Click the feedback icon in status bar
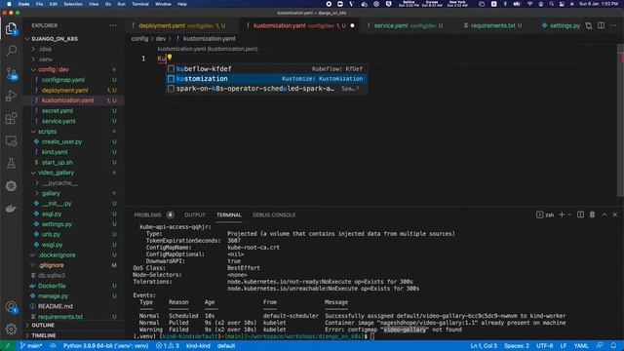 click(600, 345)
